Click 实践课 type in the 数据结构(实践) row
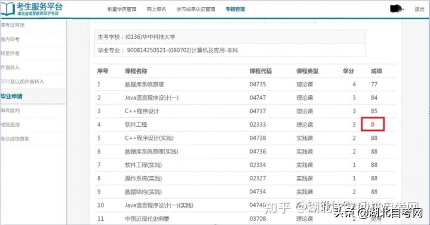The height and width of the screenshot is (225, 430). [305, 192]
